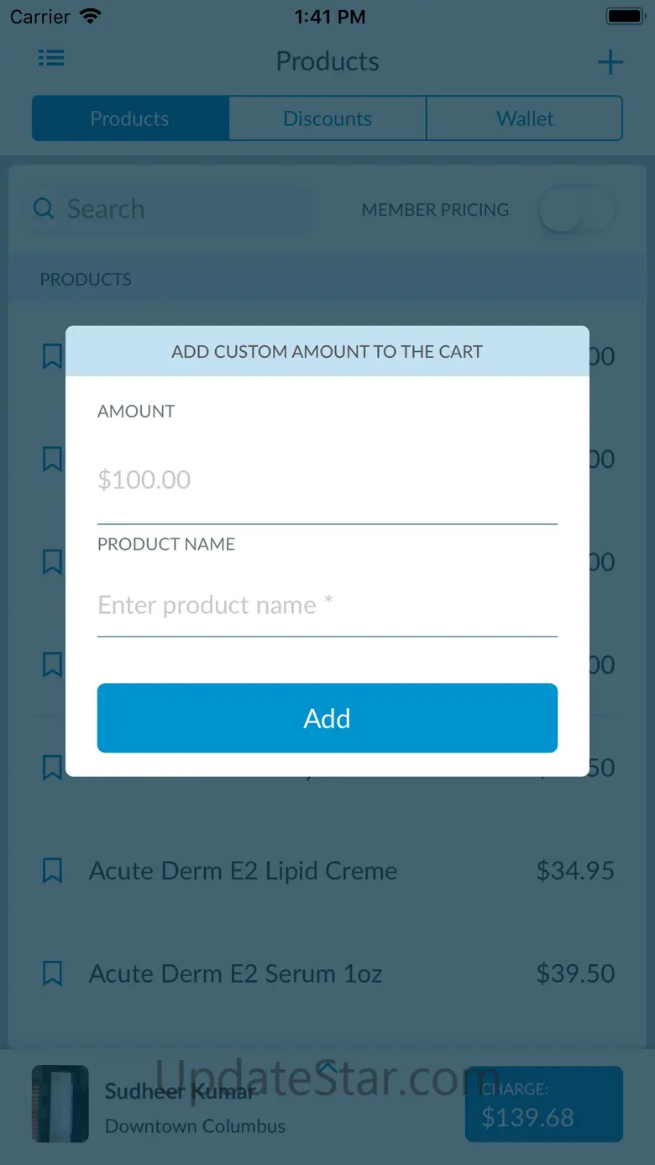The image size is (655, 1165).
Task: Click bookmark icon of third product row
Action: [52, 562]
